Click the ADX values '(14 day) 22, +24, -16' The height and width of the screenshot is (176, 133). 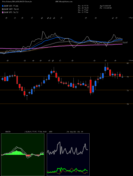coord(74,132)
